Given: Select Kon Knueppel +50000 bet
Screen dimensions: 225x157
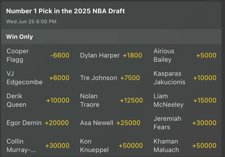Looking at the screenshot, I should [x=131, y=145].
